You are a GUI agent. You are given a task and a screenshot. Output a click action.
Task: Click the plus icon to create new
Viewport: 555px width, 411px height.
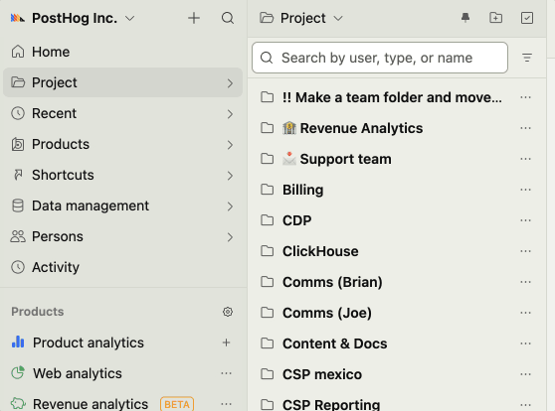point(194,18)
